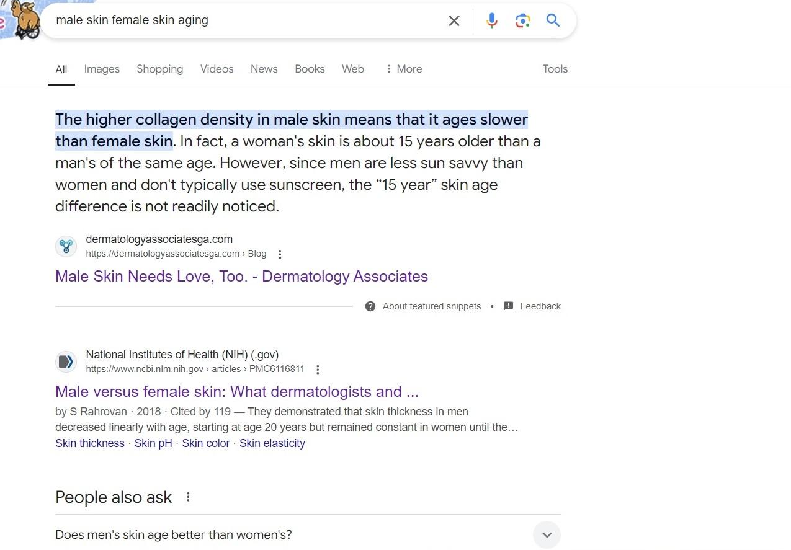791x550 pixels.
Task: Start voice search with microphone icon
Action: click(x=491, y=20)
